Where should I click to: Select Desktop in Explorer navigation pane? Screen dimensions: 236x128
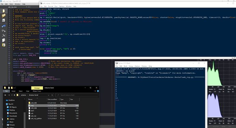click(x=11, y=110)
